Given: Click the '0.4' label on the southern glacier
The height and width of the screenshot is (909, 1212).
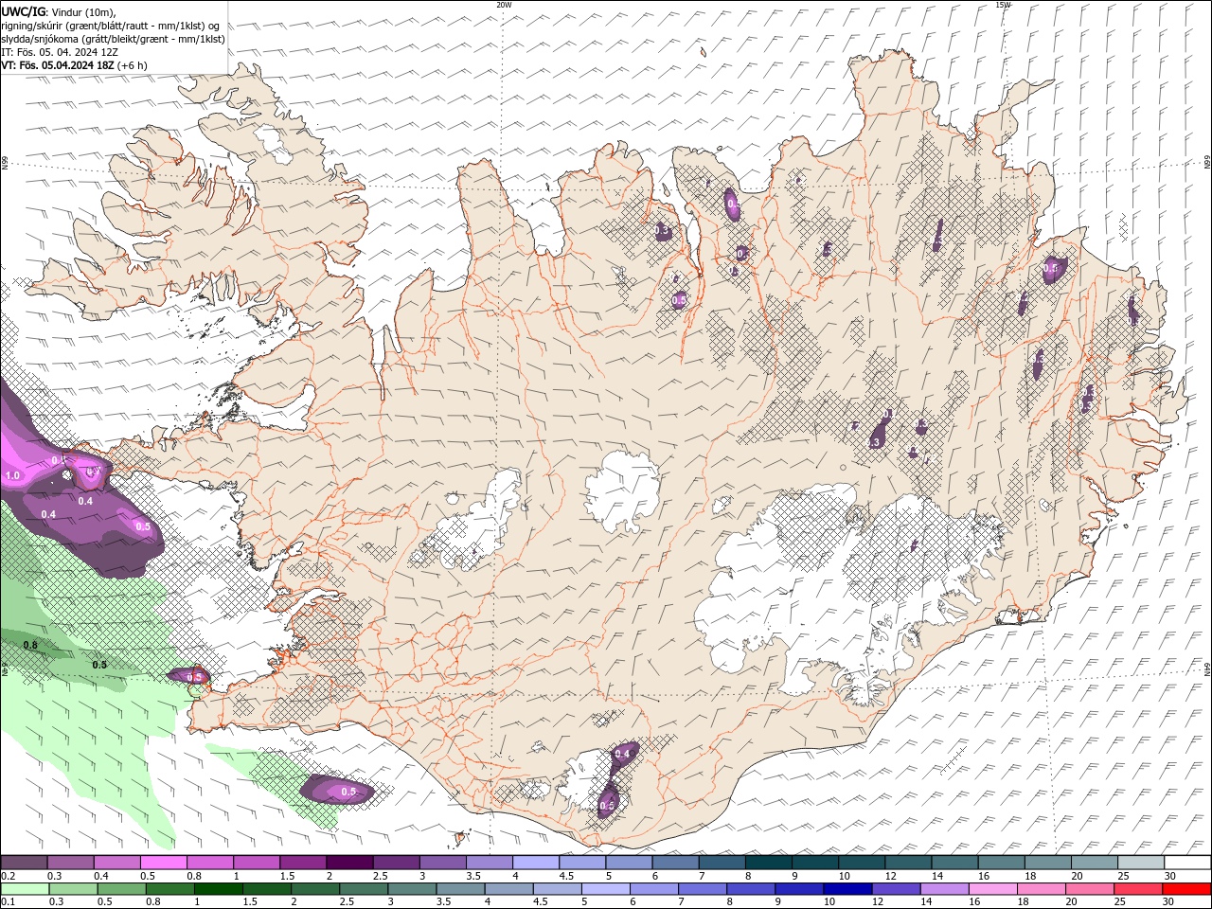Looking at the screenshot, I should 622,754.
